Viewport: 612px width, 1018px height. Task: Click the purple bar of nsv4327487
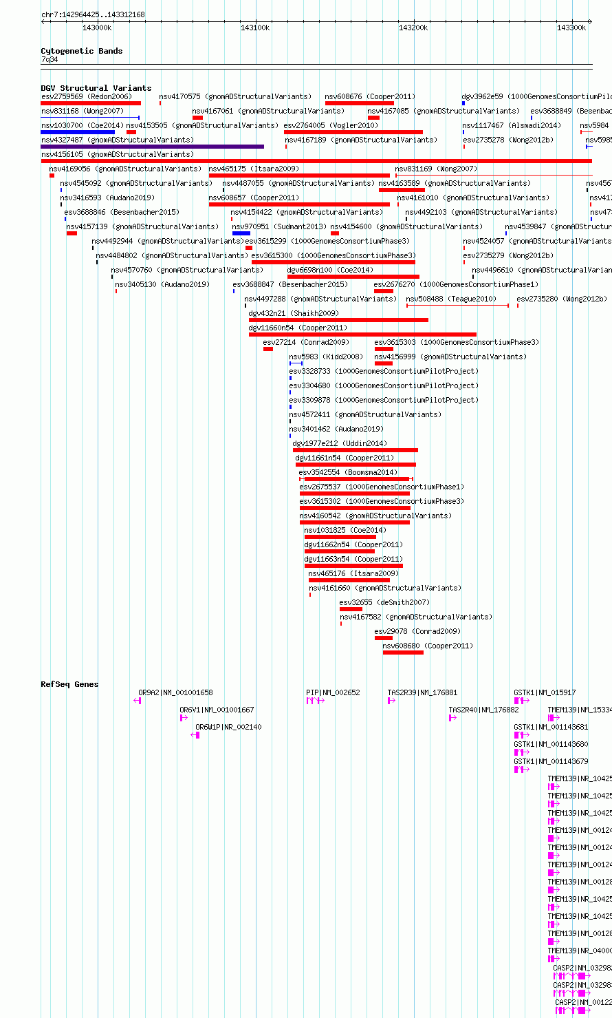pyautogui.click(x=152, y=147)
